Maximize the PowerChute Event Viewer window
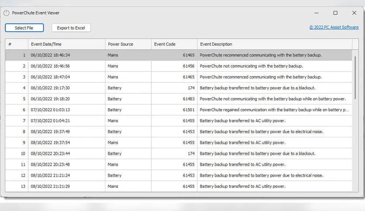365x211 pixels. click(335, 13)
